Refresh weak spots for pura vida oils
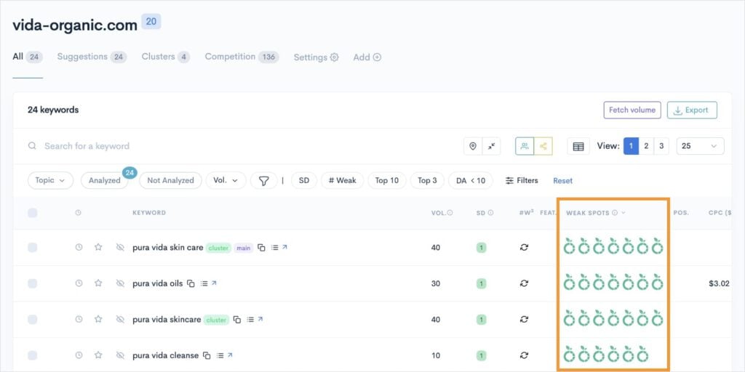 pyautogui.click(x=524, y=283)
